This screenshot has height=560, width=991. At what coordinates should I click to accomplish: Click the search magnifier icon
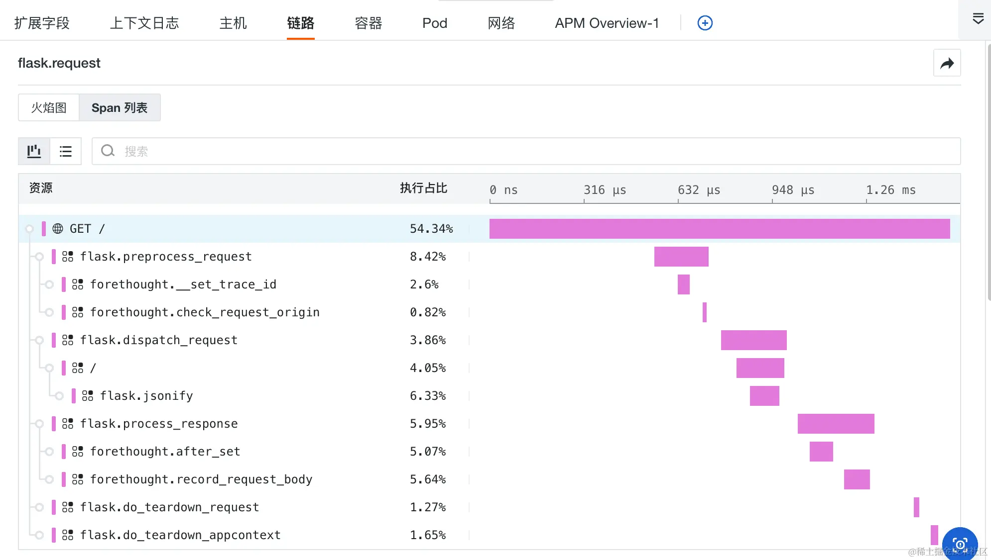coord(108,151)
